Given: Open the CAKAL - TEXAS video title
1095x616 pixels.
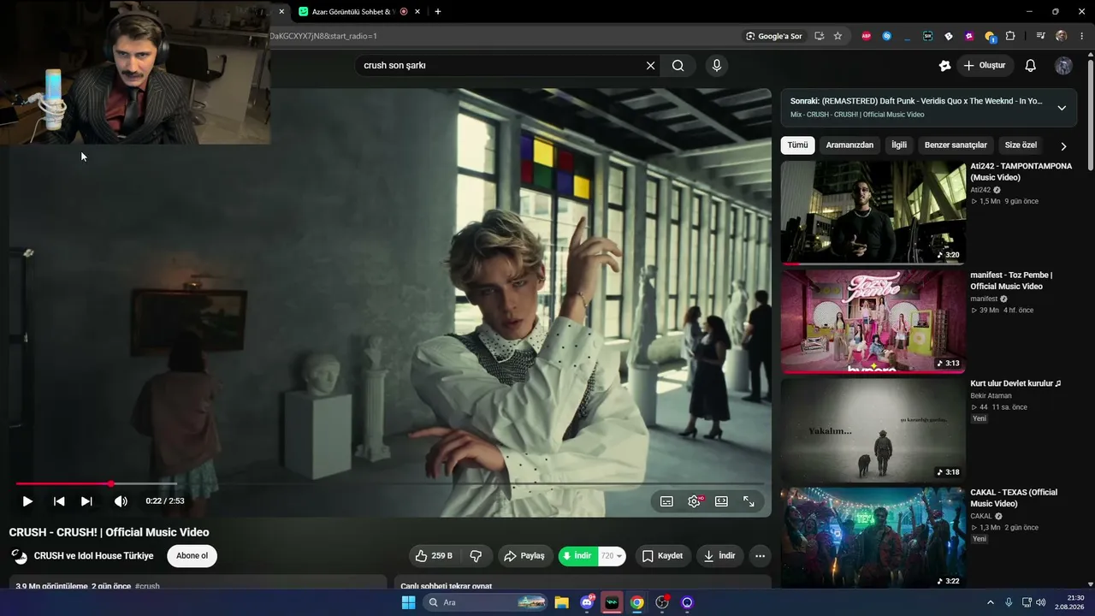Looking at the screenshot, I should (1014, 498).
